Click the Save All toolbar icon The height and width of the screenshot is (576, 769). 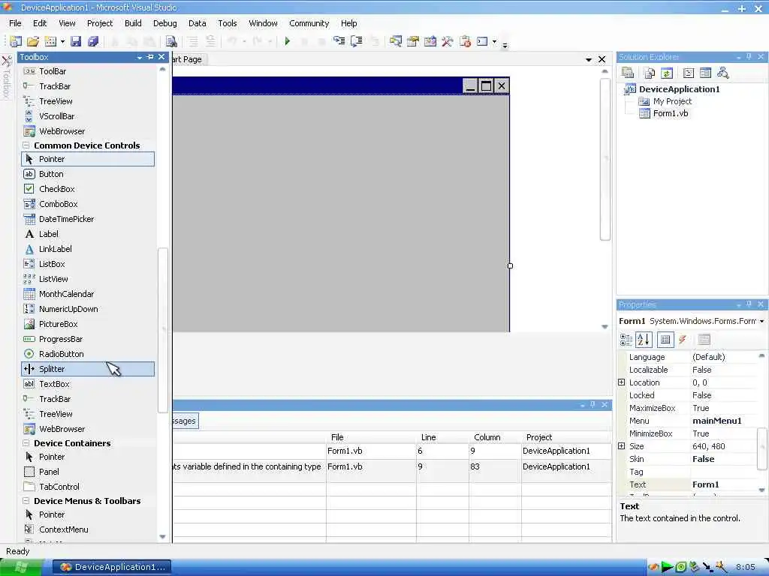92,42
